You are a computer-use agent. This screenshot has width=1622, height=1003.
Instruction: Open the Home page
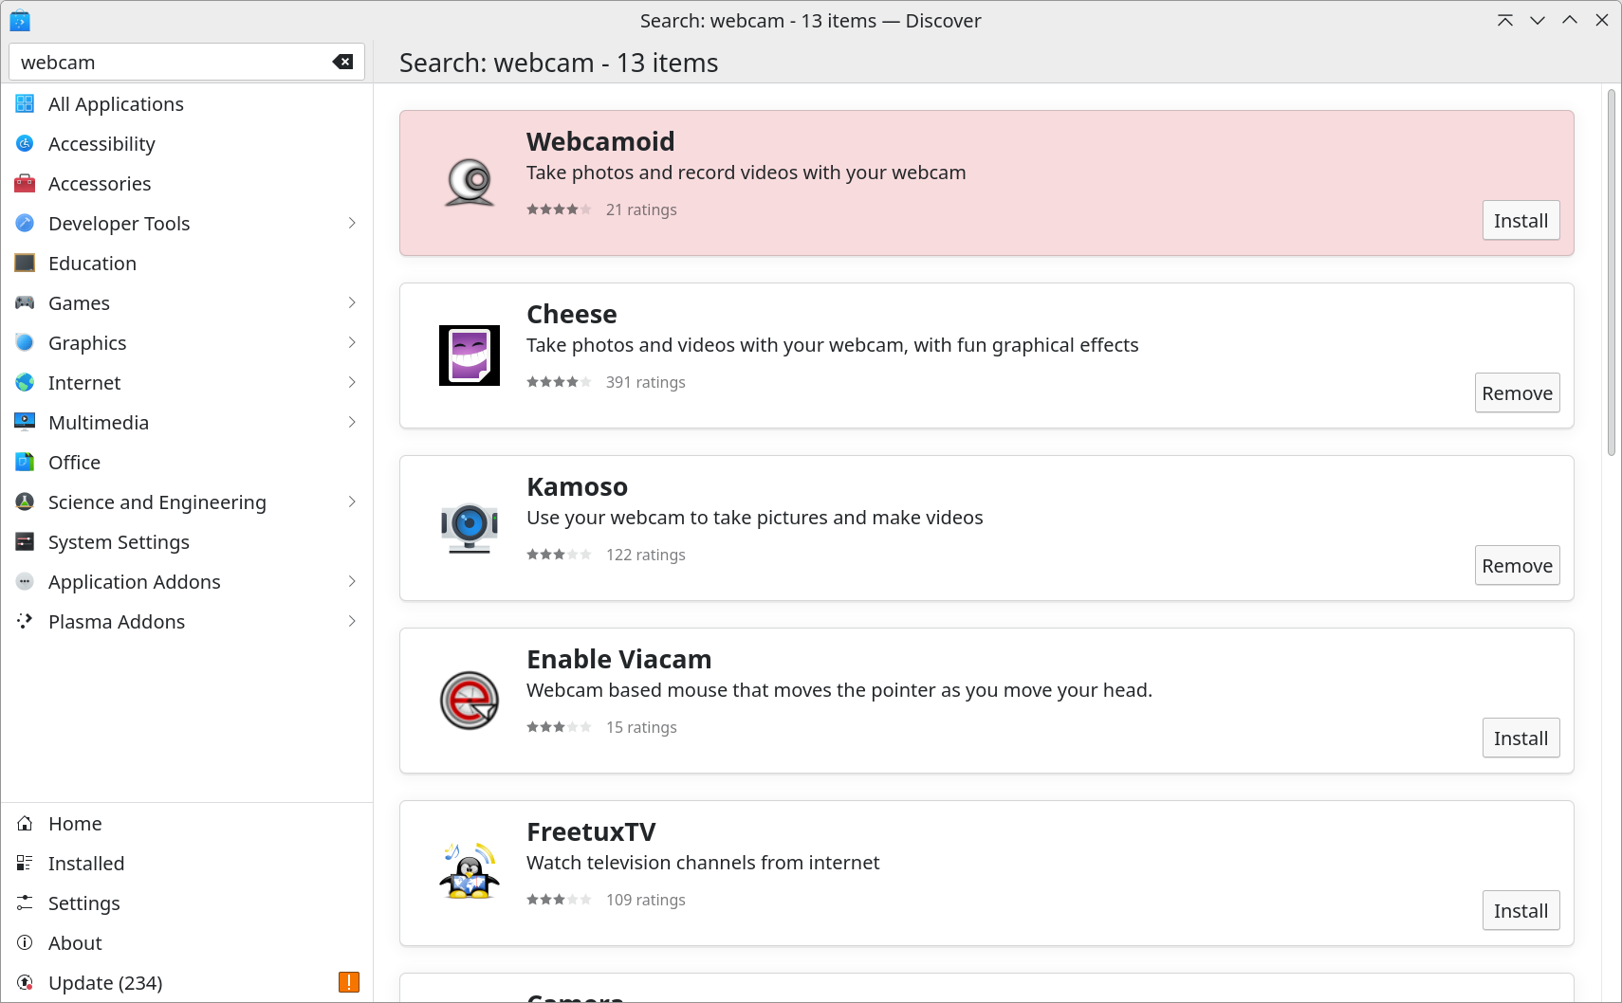coord(187,824)
